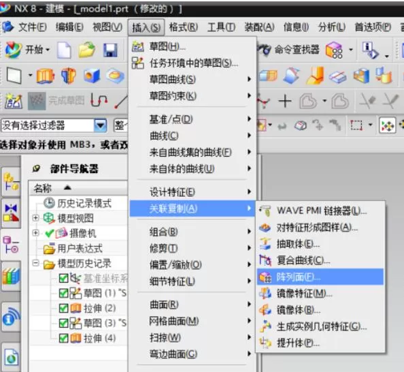Uncheck the 草图 (1) feature checkbox

click(64, 293)
